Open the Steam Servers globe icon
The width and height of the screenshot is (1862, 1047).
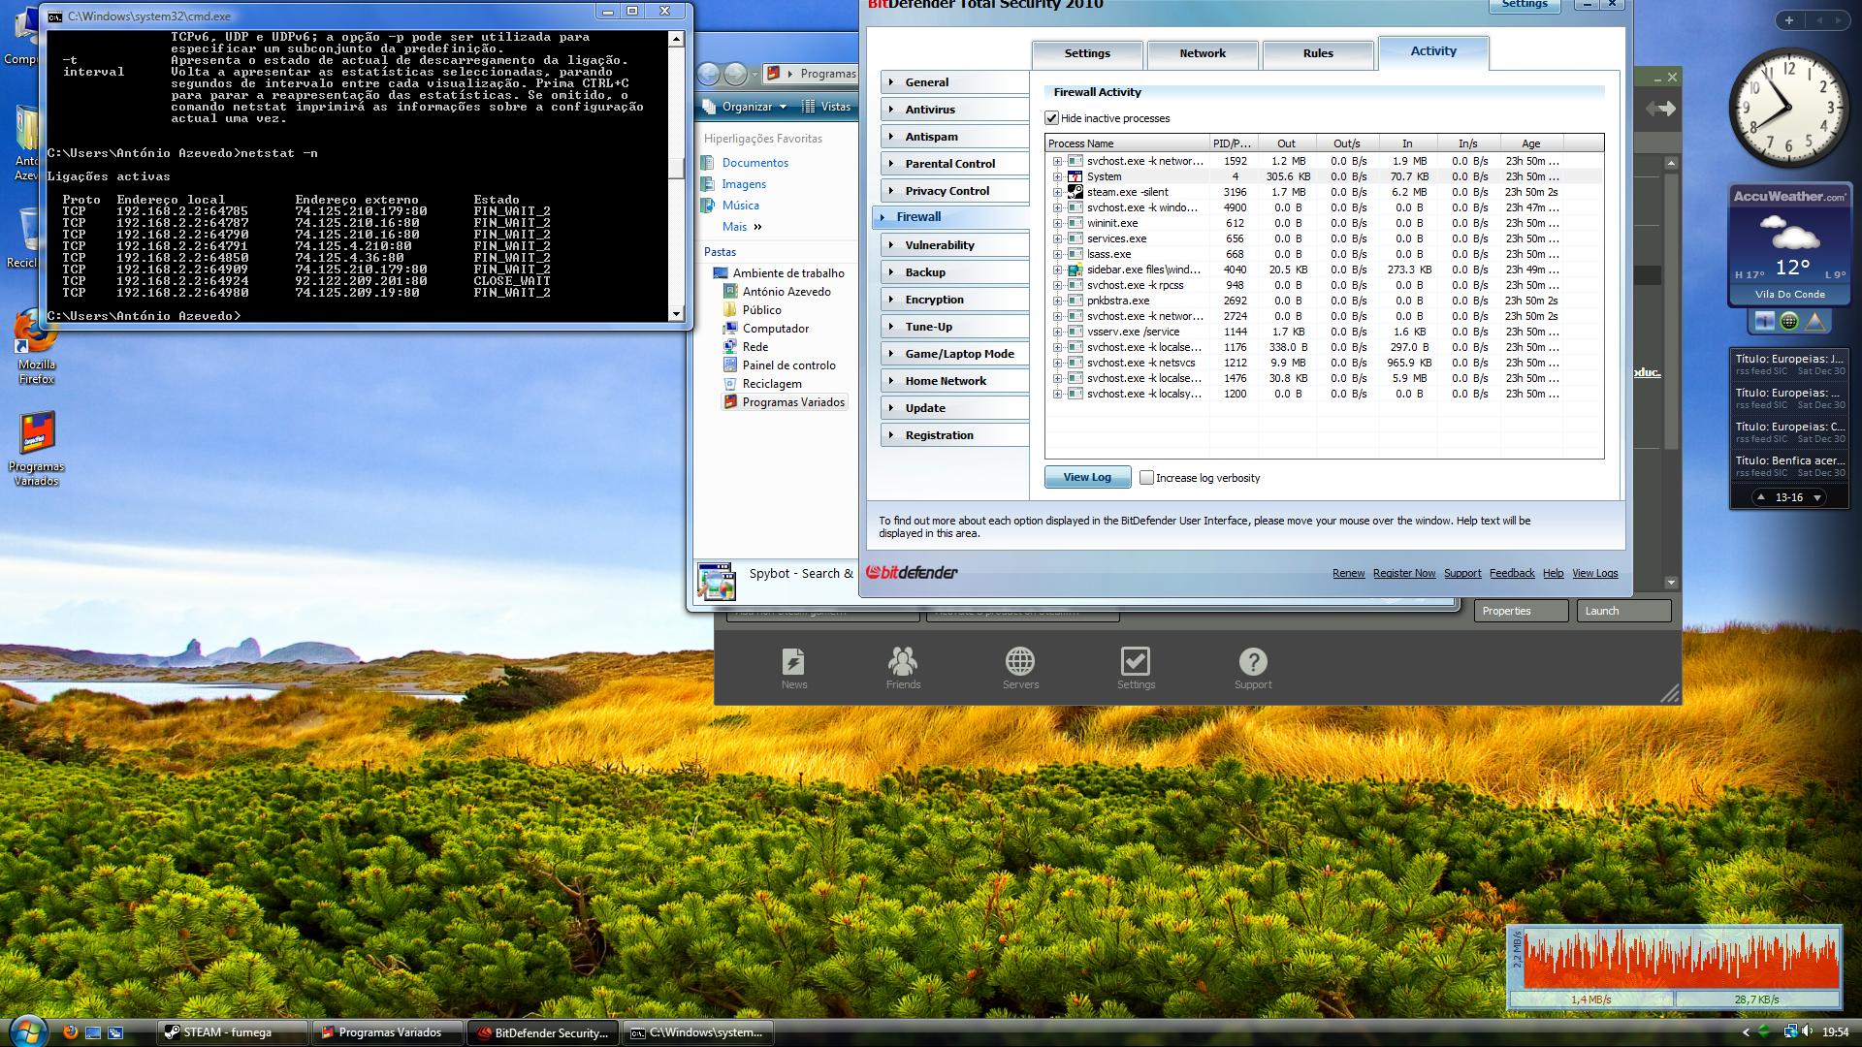1020,662
